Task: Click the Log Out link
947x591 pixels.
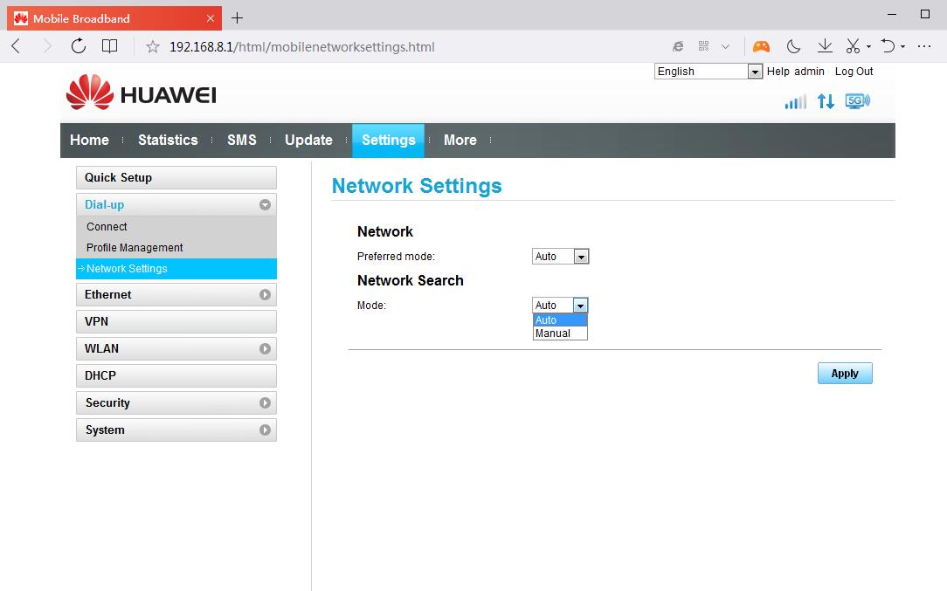Action: point(854,72)
